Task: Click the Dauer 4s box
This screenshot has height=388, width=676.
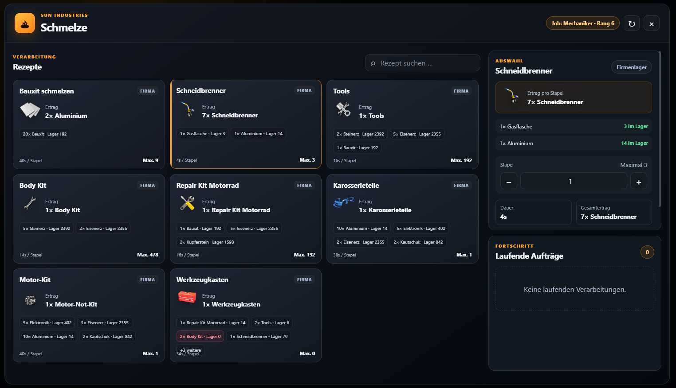Action: coord(533,213)
